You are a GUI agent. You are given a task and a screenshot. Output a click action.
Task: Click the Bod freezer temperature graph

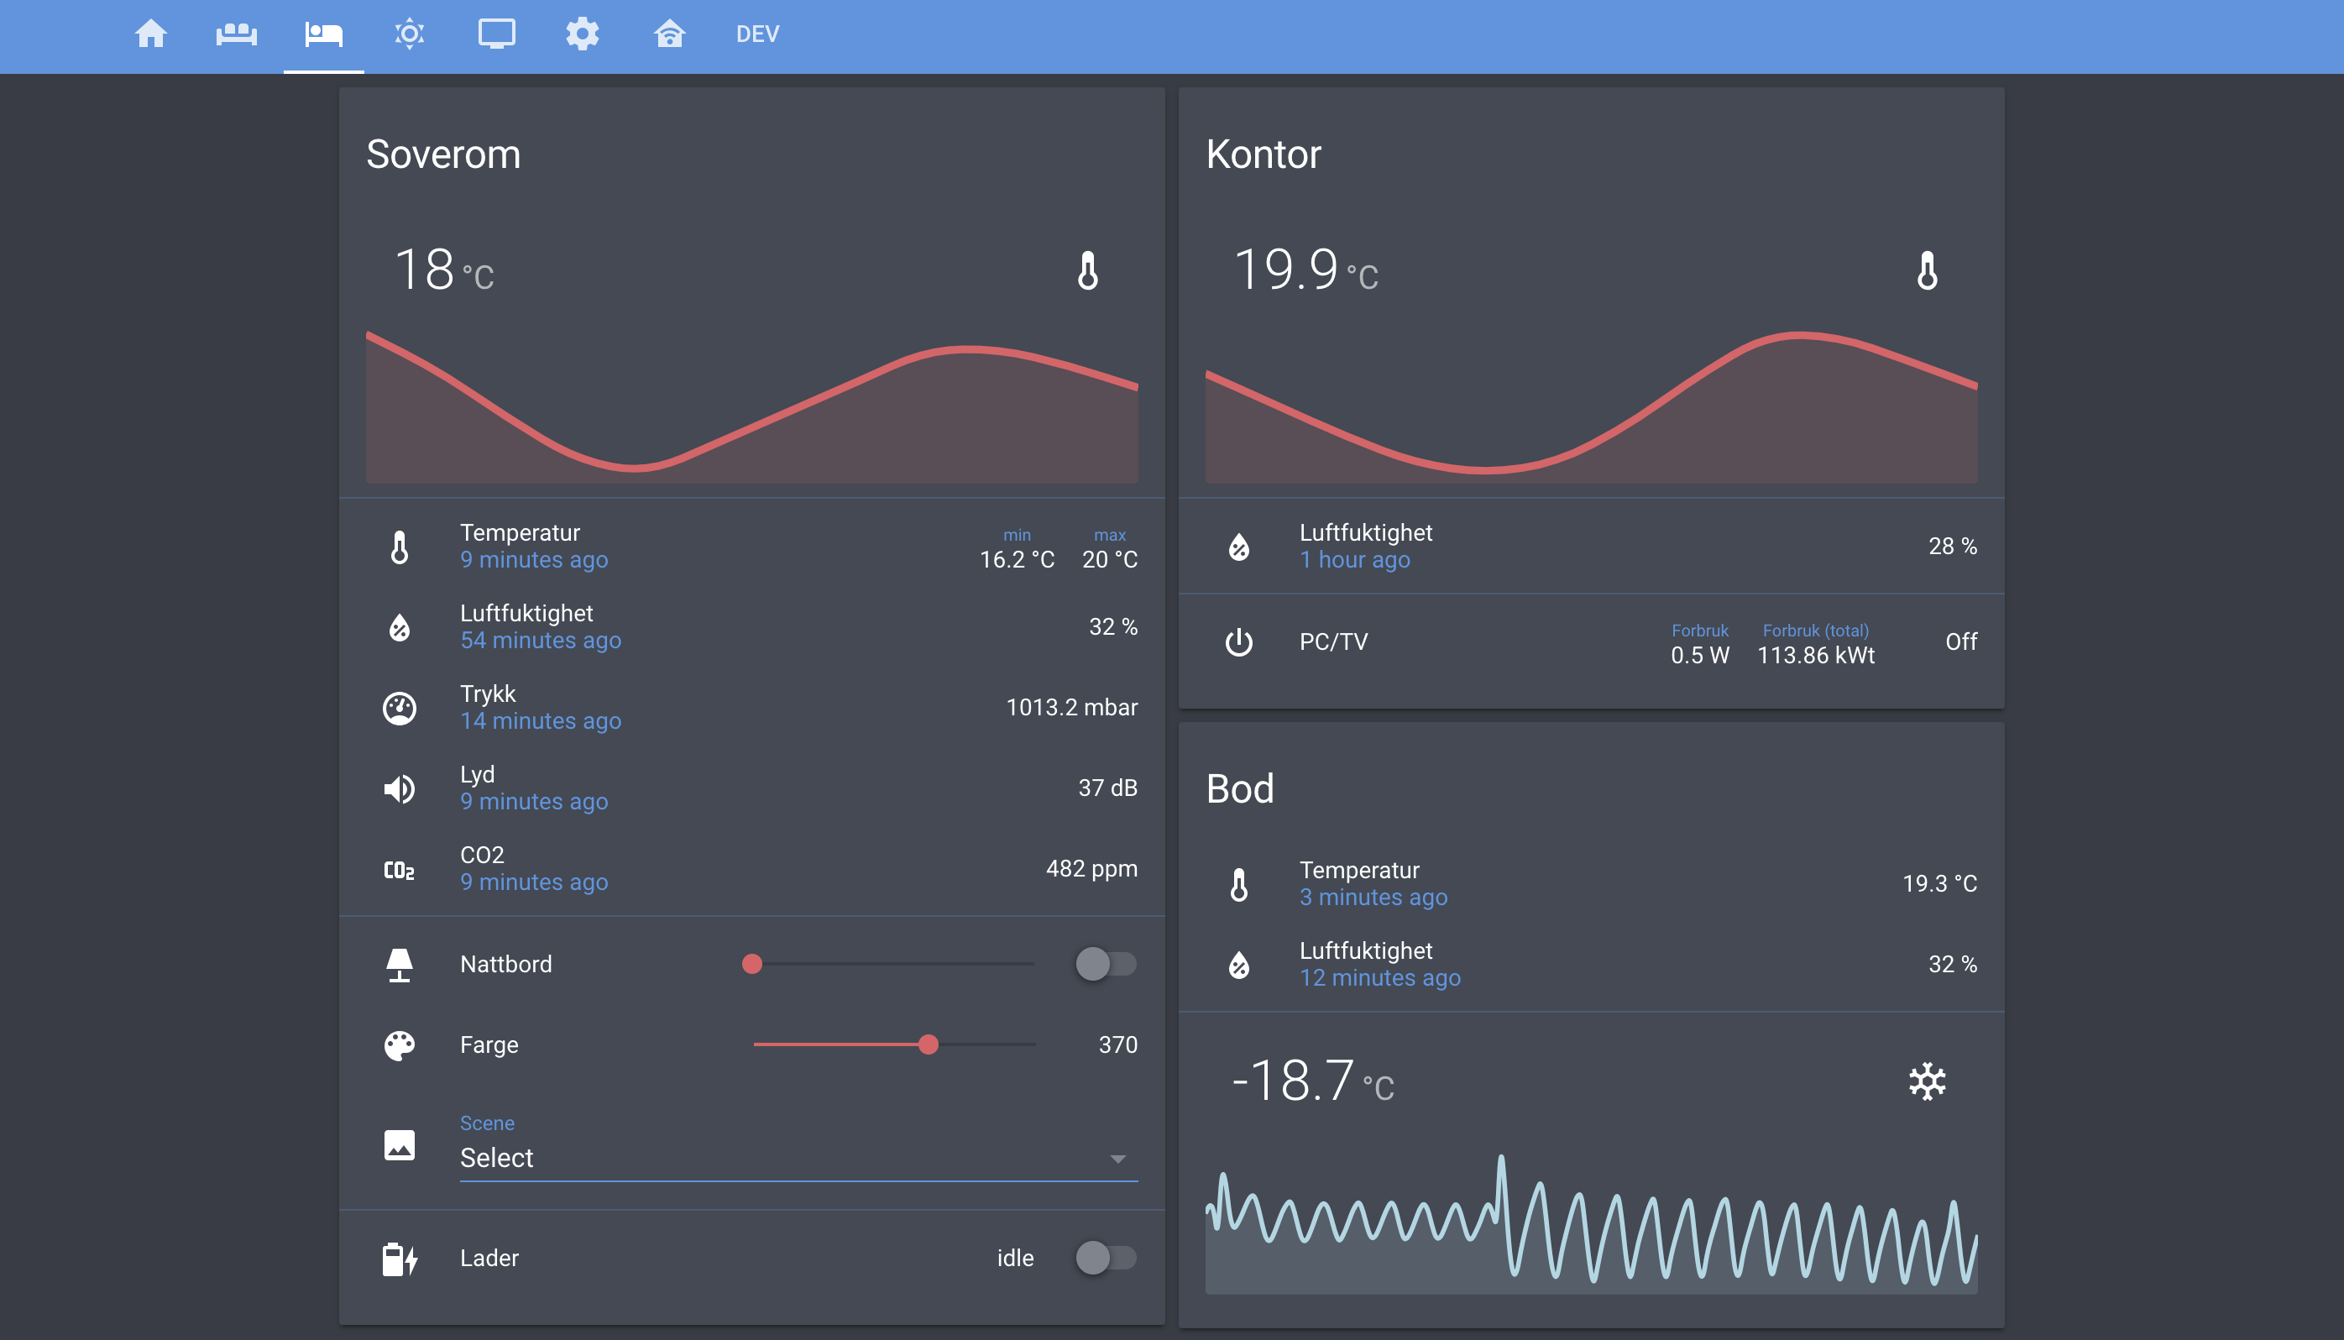pos(1590,1224)
